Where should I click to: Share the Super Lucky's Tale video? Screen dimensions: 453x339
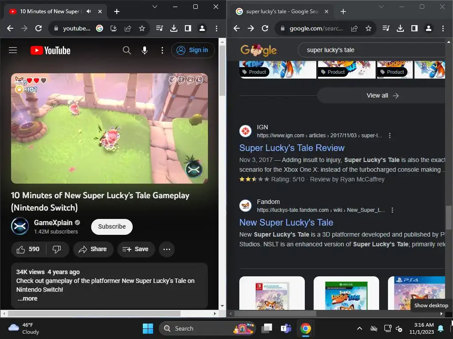click(x=93, y=249)
